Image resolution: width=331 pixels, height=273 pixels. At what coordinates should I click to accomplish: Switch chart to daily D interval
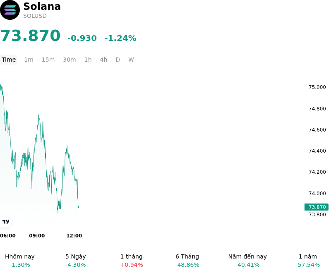pyautogui.click(x=118, y=60)
